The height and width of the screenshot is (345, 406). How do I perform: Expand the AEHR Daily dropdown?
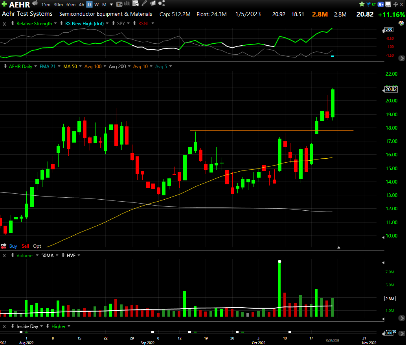[35, 67]
